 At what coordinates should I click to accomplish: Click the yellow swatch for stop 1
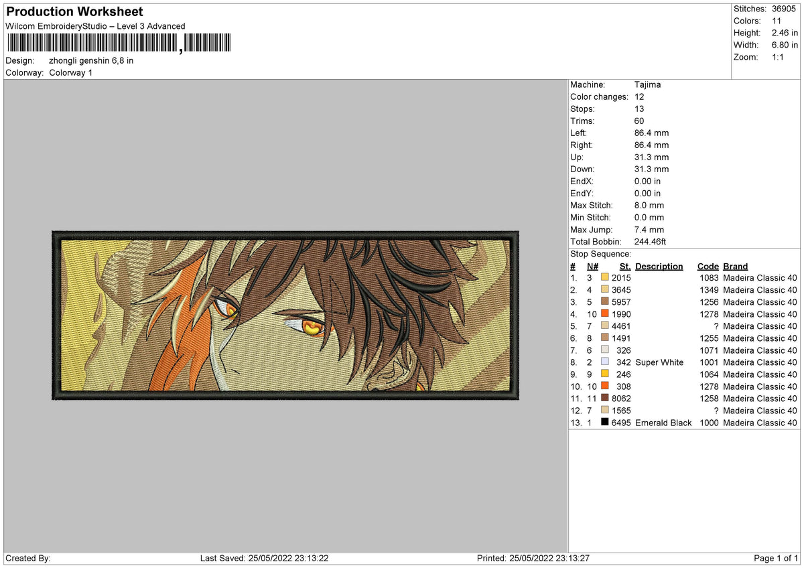[x=605, y=278]
